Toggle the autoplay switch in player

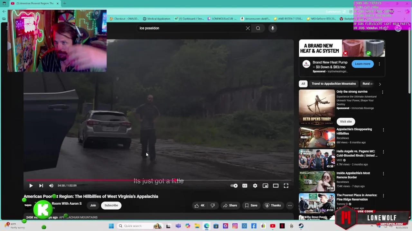(234, 186)
